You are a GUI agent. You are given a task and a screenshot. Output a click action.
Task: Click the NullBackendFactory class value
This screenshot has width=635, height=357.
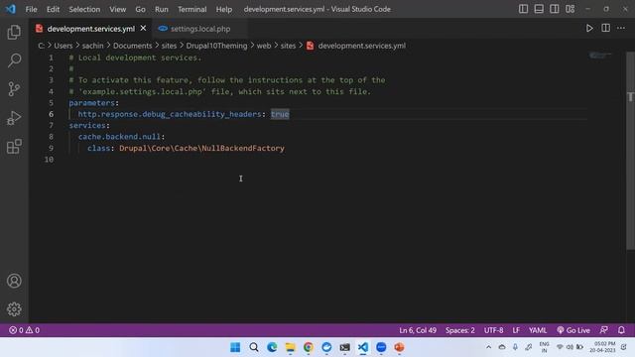coord(201,148)
